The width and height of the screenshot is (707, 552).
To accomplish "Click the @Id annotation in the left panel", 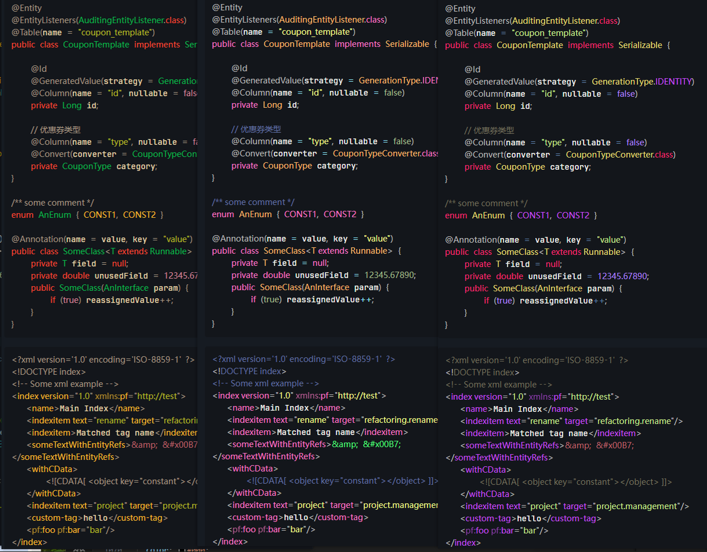I will point(39,69).
